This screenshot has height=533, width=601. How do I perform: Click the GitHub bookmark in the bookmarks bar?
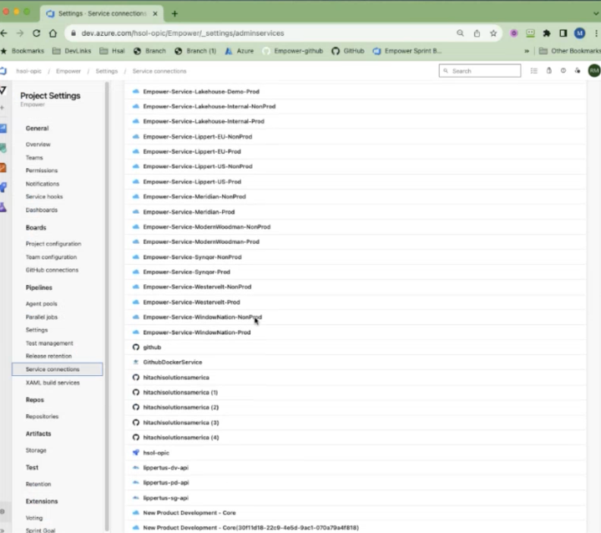coord(348,51)
